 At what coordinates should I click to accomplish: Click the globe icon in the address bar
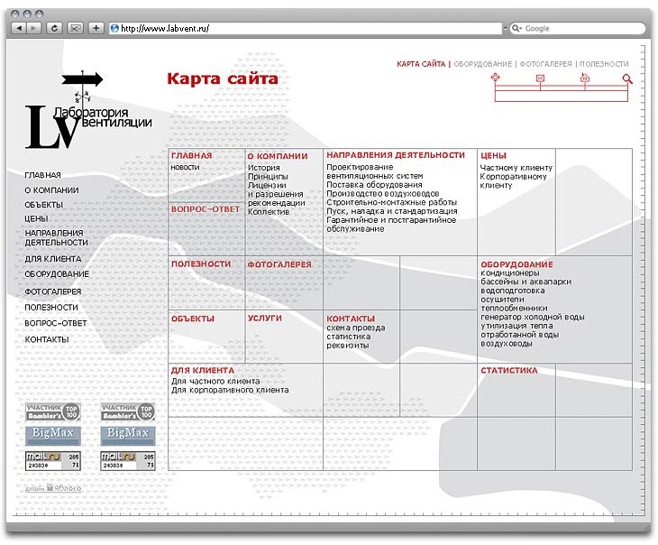pyautogui.click(x=114, y=28)
